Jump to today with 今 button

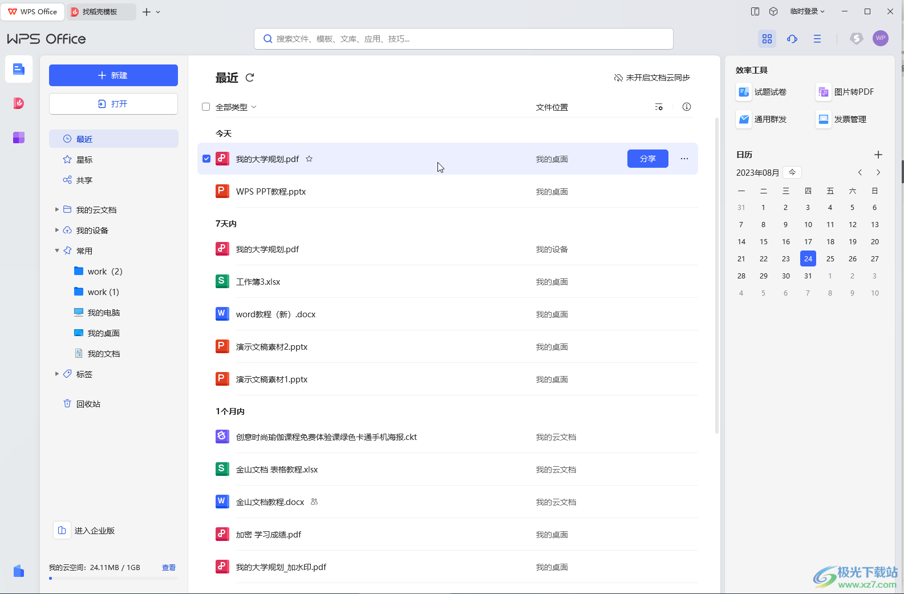click(x=792, y=172)
